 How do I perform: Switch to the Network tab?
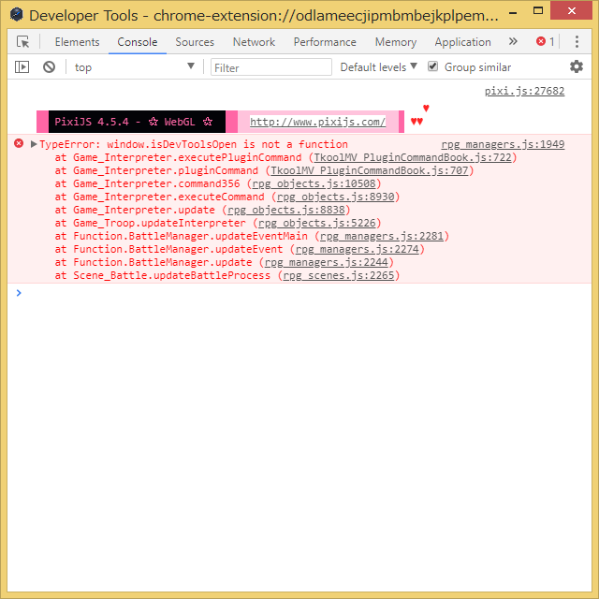(254, 42)
